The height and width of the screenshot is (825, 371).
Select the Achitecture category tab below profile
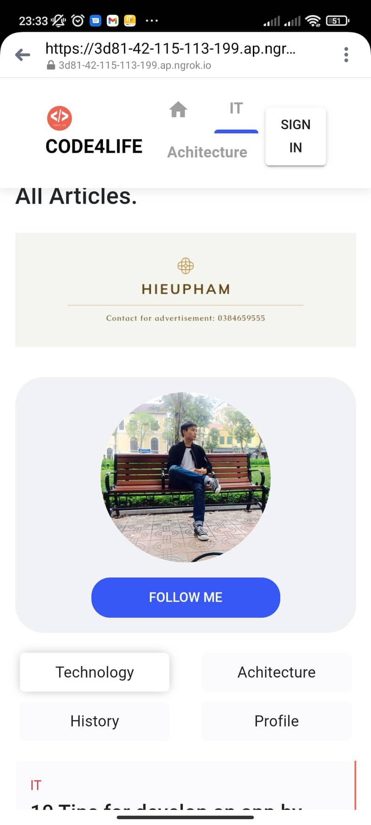[x=277, y=672]
